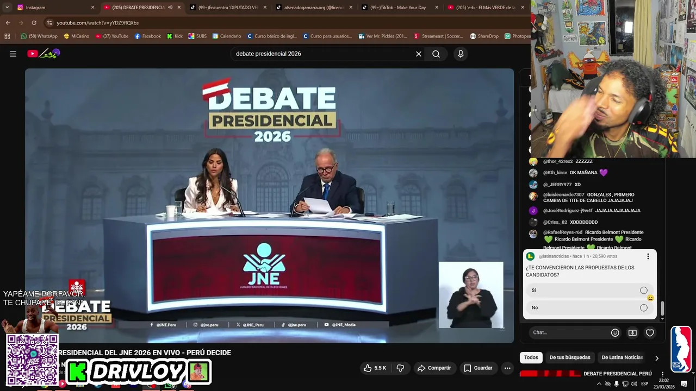This screenshot has height=391, width=696.
Task: Like the video with 5.5 K likes
Action: [375, 368]
